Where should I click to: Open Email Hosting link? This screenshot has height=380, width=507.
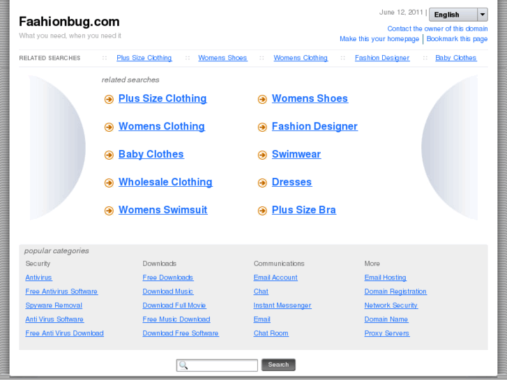pyautogui.click(x=386, y=278)
